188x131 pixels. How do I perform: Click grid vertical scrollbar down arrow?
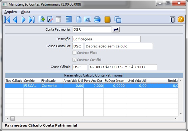(181, 114)
